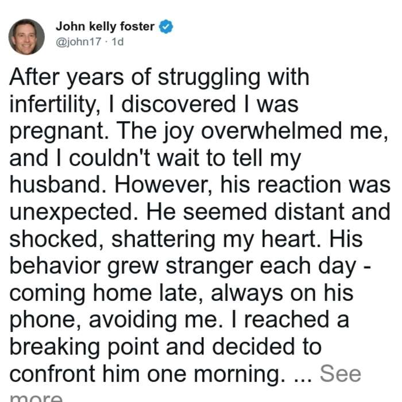Open John kelly foster's profile picture
This screenshot has width=402, height=402.
pos(26,37)
